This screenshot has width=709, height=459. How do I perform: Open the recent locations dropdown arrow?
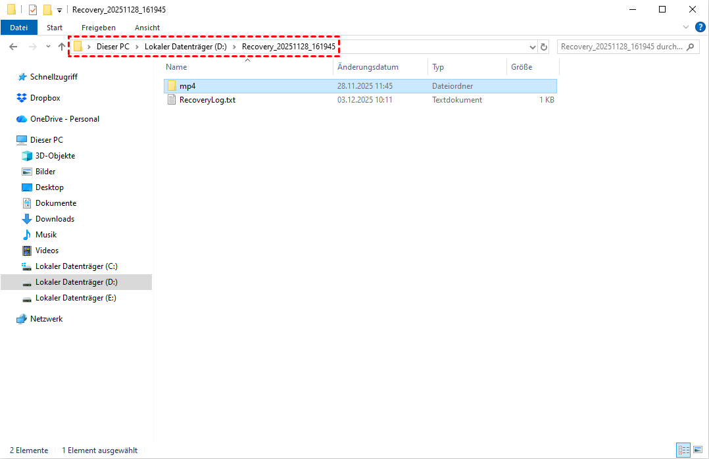click(x=48, y=47)
